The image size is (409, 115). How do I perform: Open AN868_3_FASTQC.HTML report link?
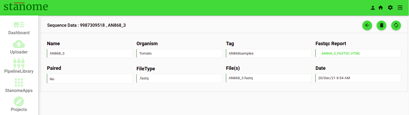[341, 53]
